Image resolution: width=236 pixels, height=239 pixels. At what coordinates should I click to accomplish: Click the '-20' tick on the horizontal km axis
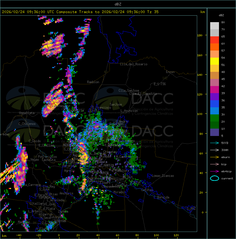(39, 235)
